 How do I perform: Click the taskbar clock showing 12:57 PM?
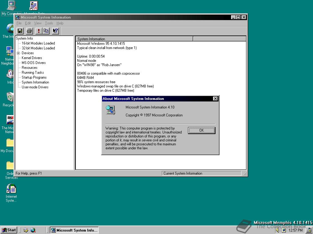(x=296, y=230)
